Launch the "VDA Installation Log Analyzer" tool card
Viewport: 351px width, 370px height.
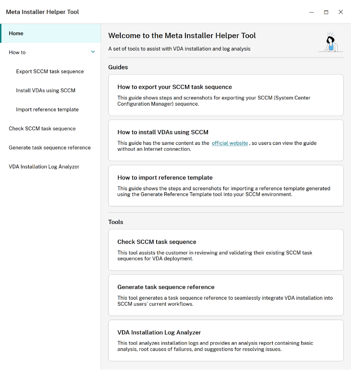[226, 340]
